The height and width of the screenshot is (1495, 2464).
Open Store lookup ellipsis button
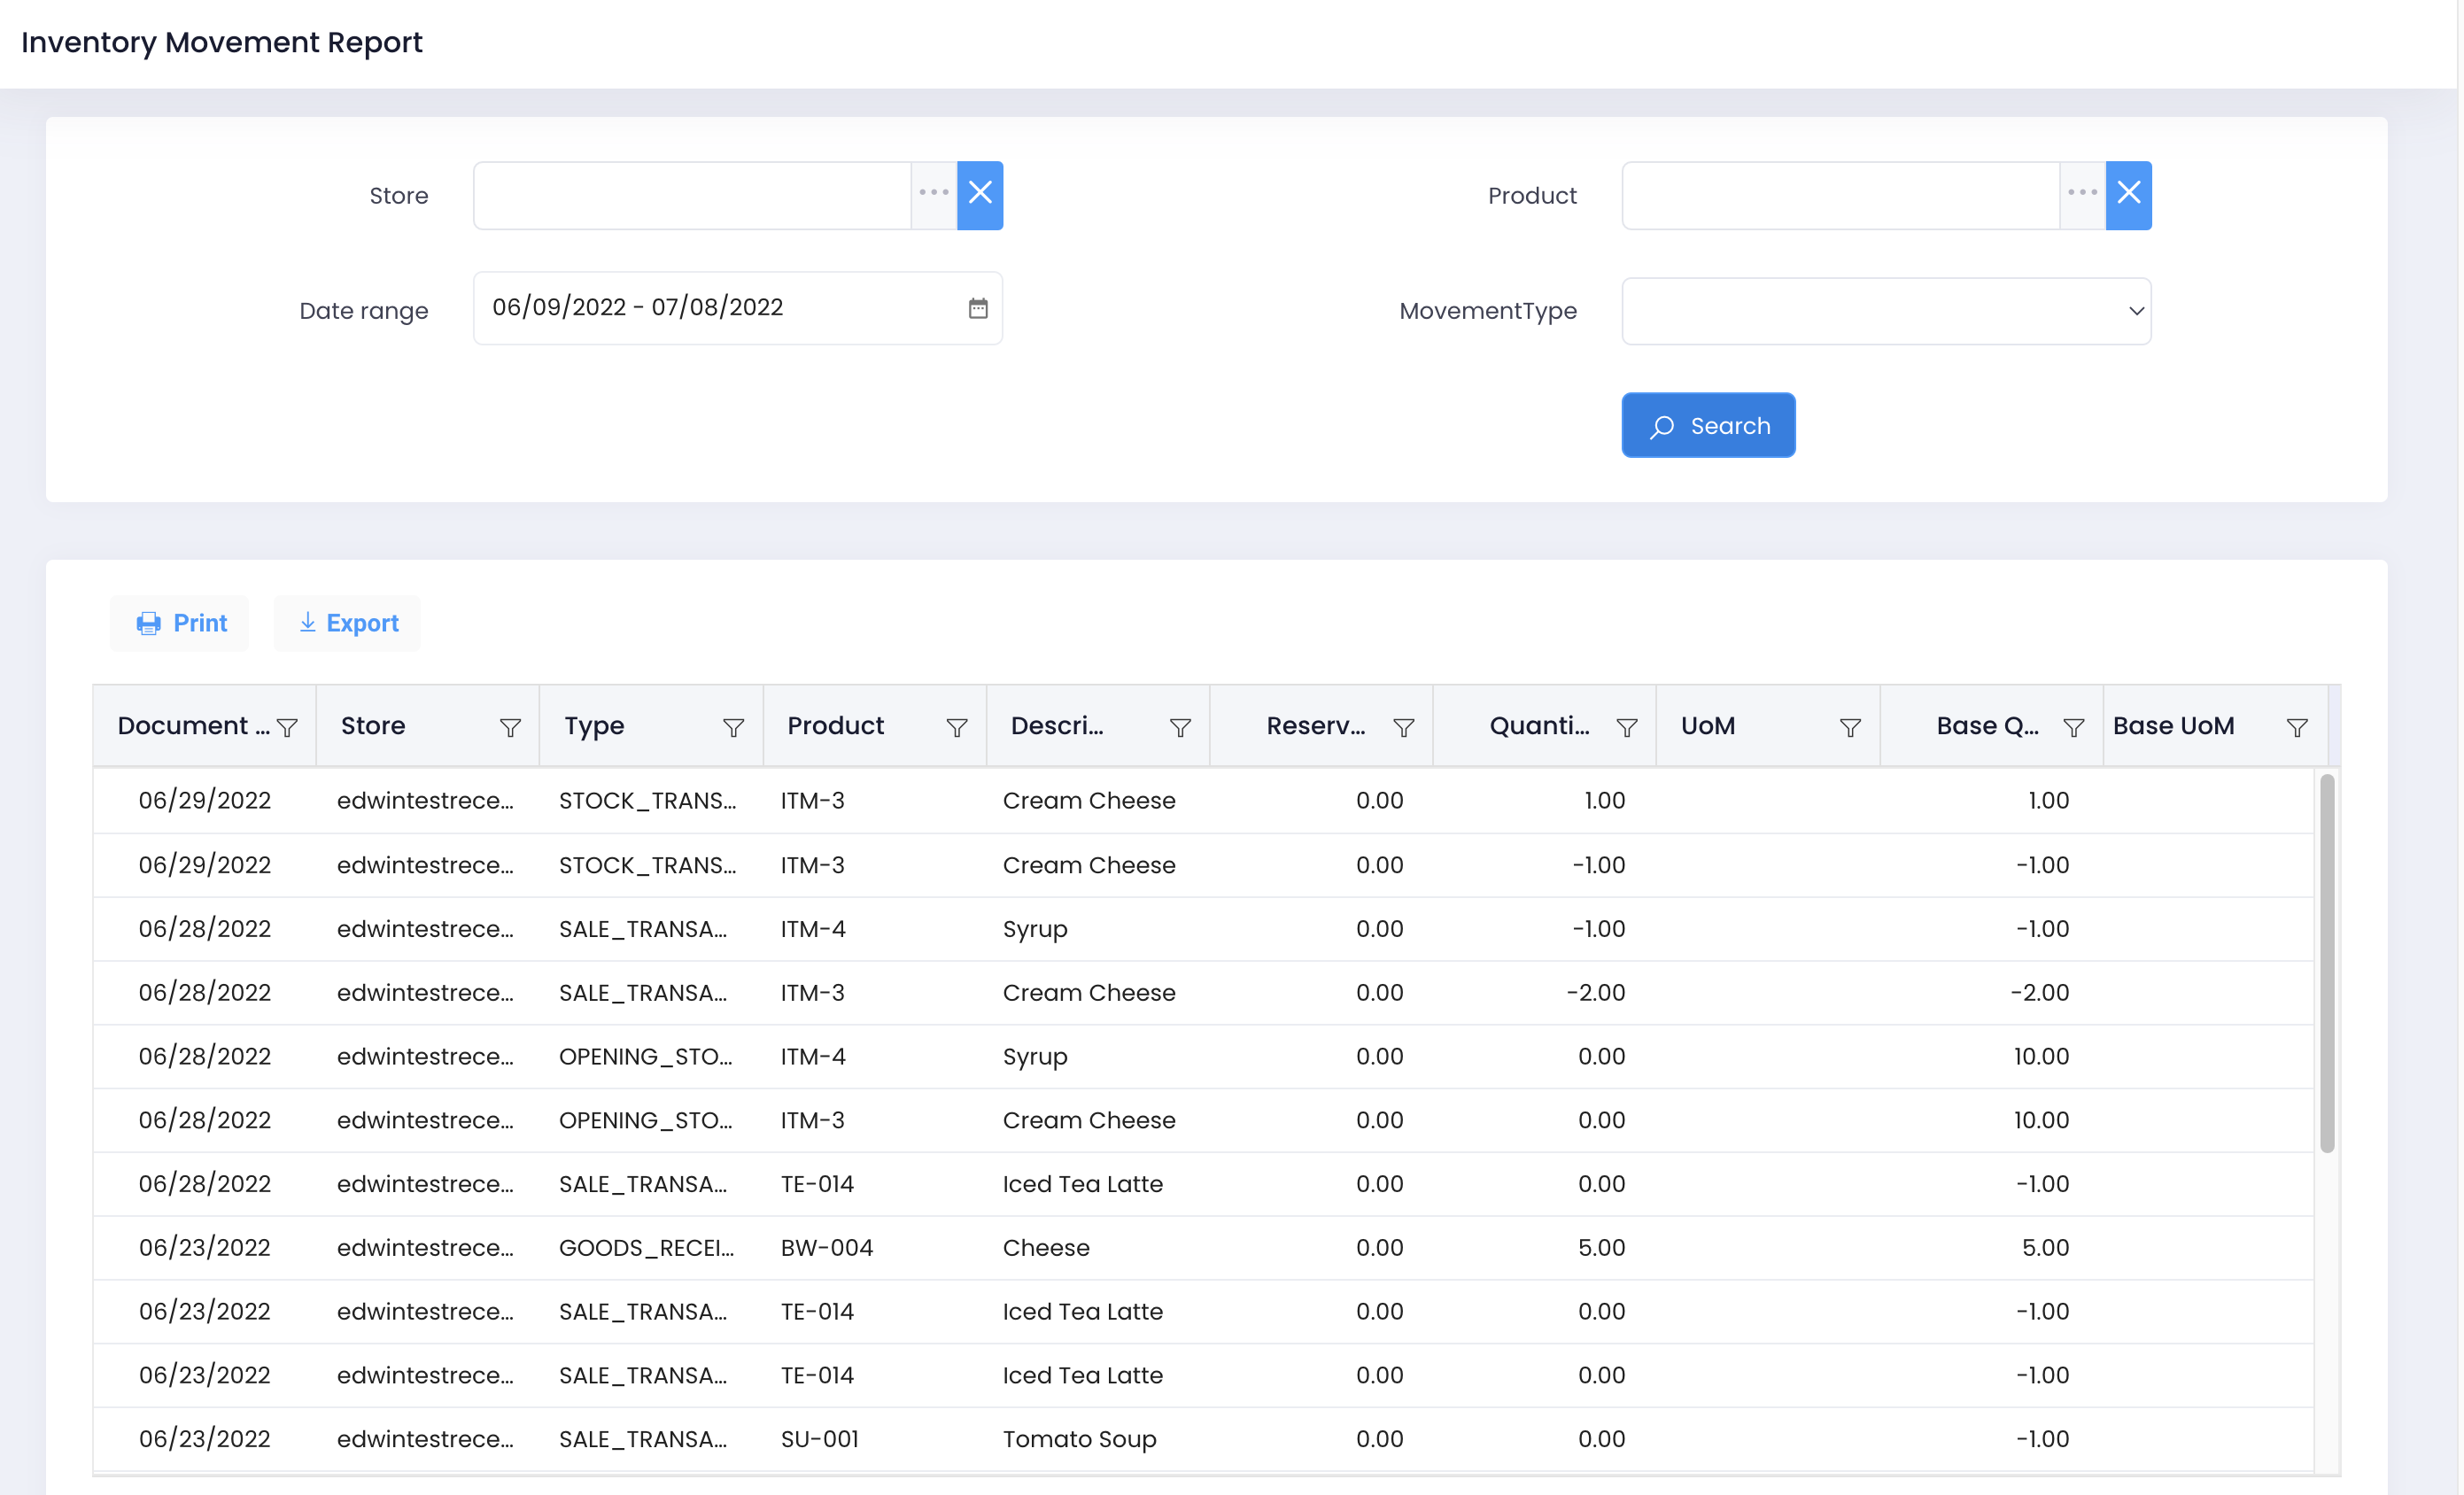coord(934,195)
